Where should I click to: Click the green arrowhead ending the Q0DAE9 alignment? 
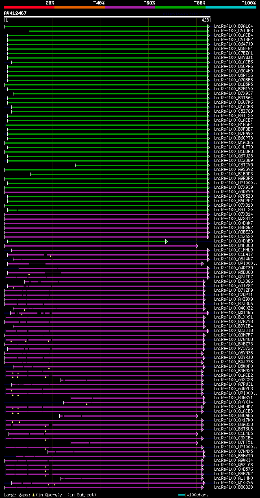pos(167,241)
